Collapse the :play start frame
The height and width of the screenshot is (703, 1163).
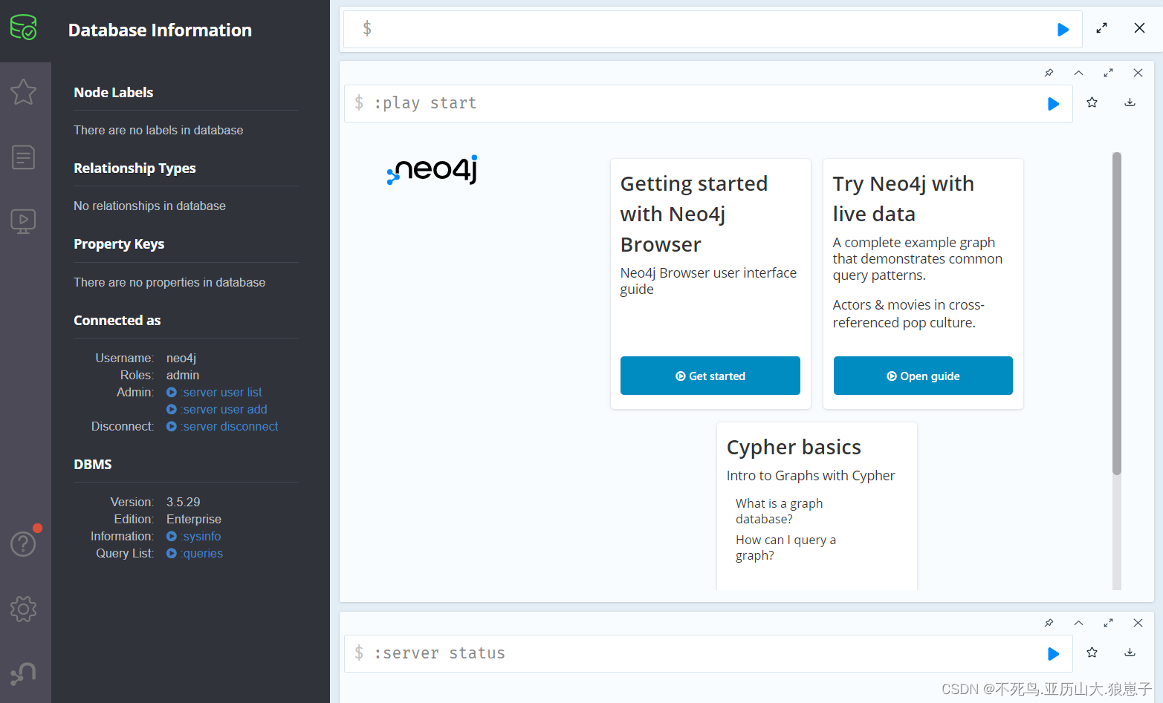tap(1078, 73)
